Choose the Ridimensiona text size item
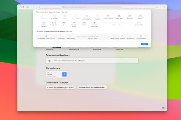 [x=54, y=24]
